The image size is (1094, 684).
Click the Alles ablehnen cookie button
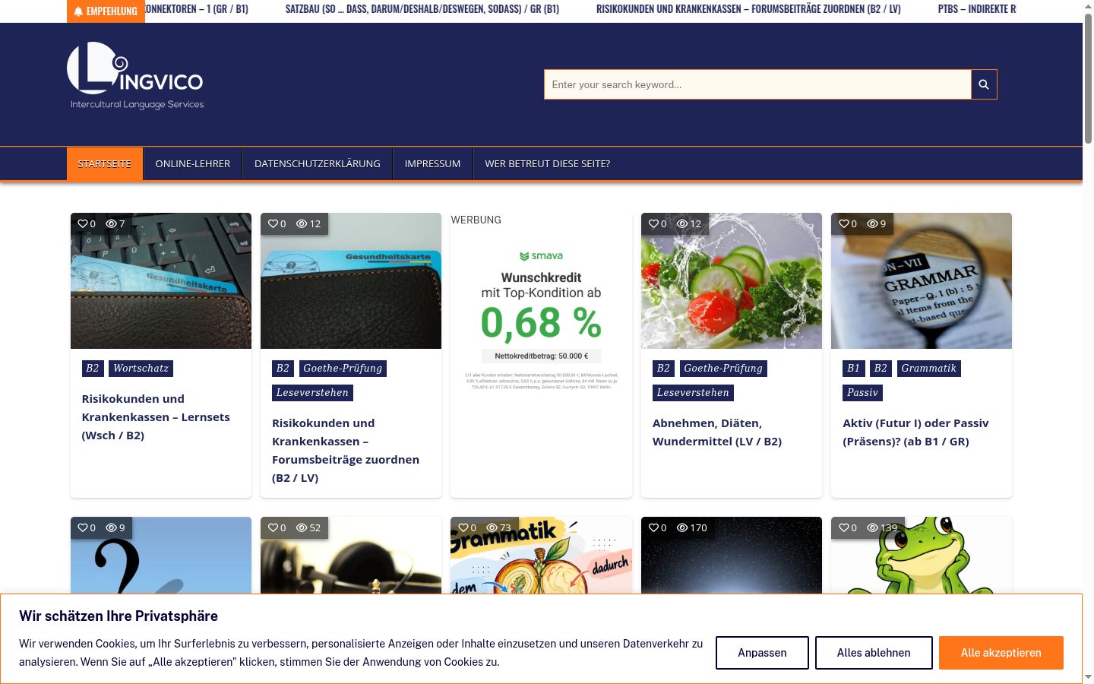pos(874,653)
